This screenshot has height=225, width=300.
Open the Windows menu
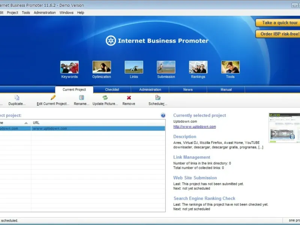pyautogui.click(x=66, y=13)
